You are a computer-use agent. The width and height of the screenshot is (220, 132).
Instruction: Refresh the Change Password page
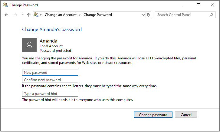pyautogui.click(x=149, y=15)
